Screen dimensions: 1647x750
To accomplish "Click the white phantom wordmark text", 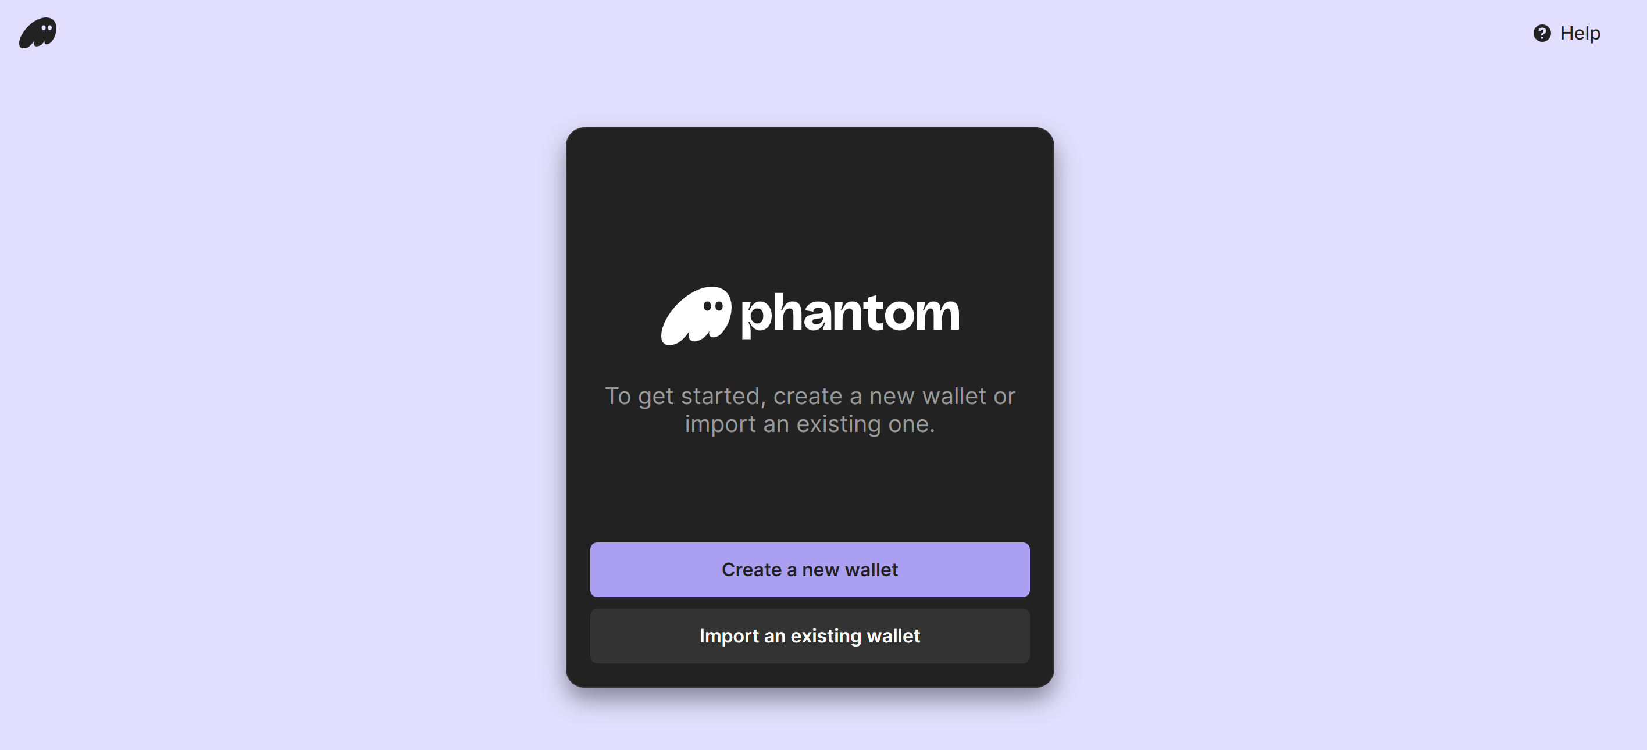I will pos(850,315).
